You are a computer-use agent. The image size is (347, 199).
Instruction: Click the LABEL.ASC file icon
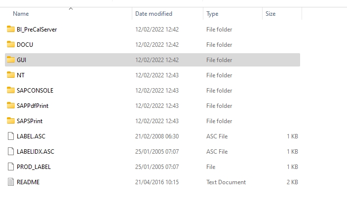click(x=11, y=136)
